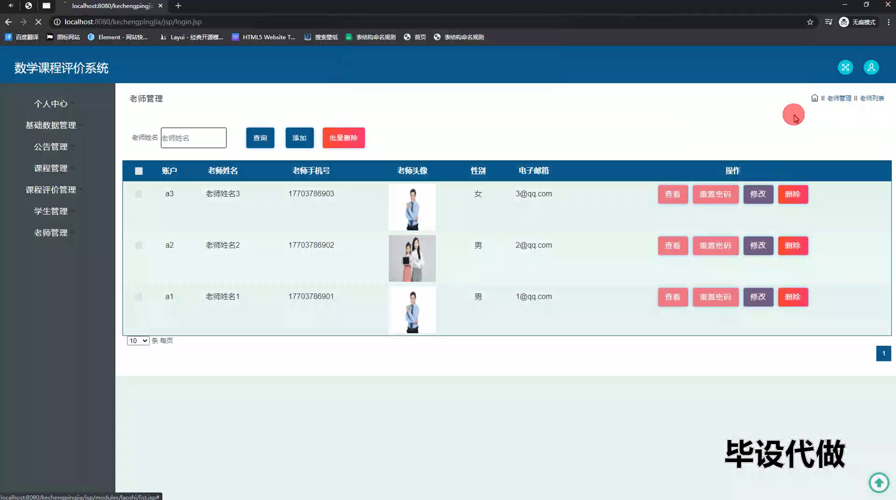Click the avatar photo of teacher a3
This screenshot has width=896, height=500.
(412, 207)
